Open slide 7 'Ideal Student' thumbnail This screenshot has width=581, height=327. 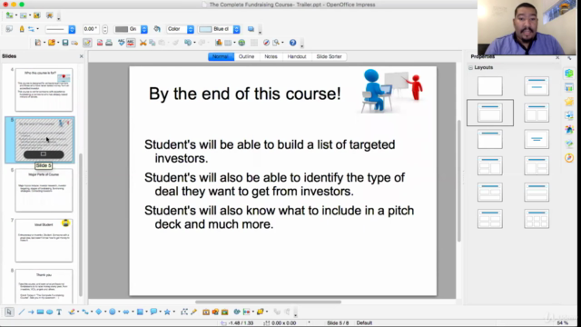(44, 240)
